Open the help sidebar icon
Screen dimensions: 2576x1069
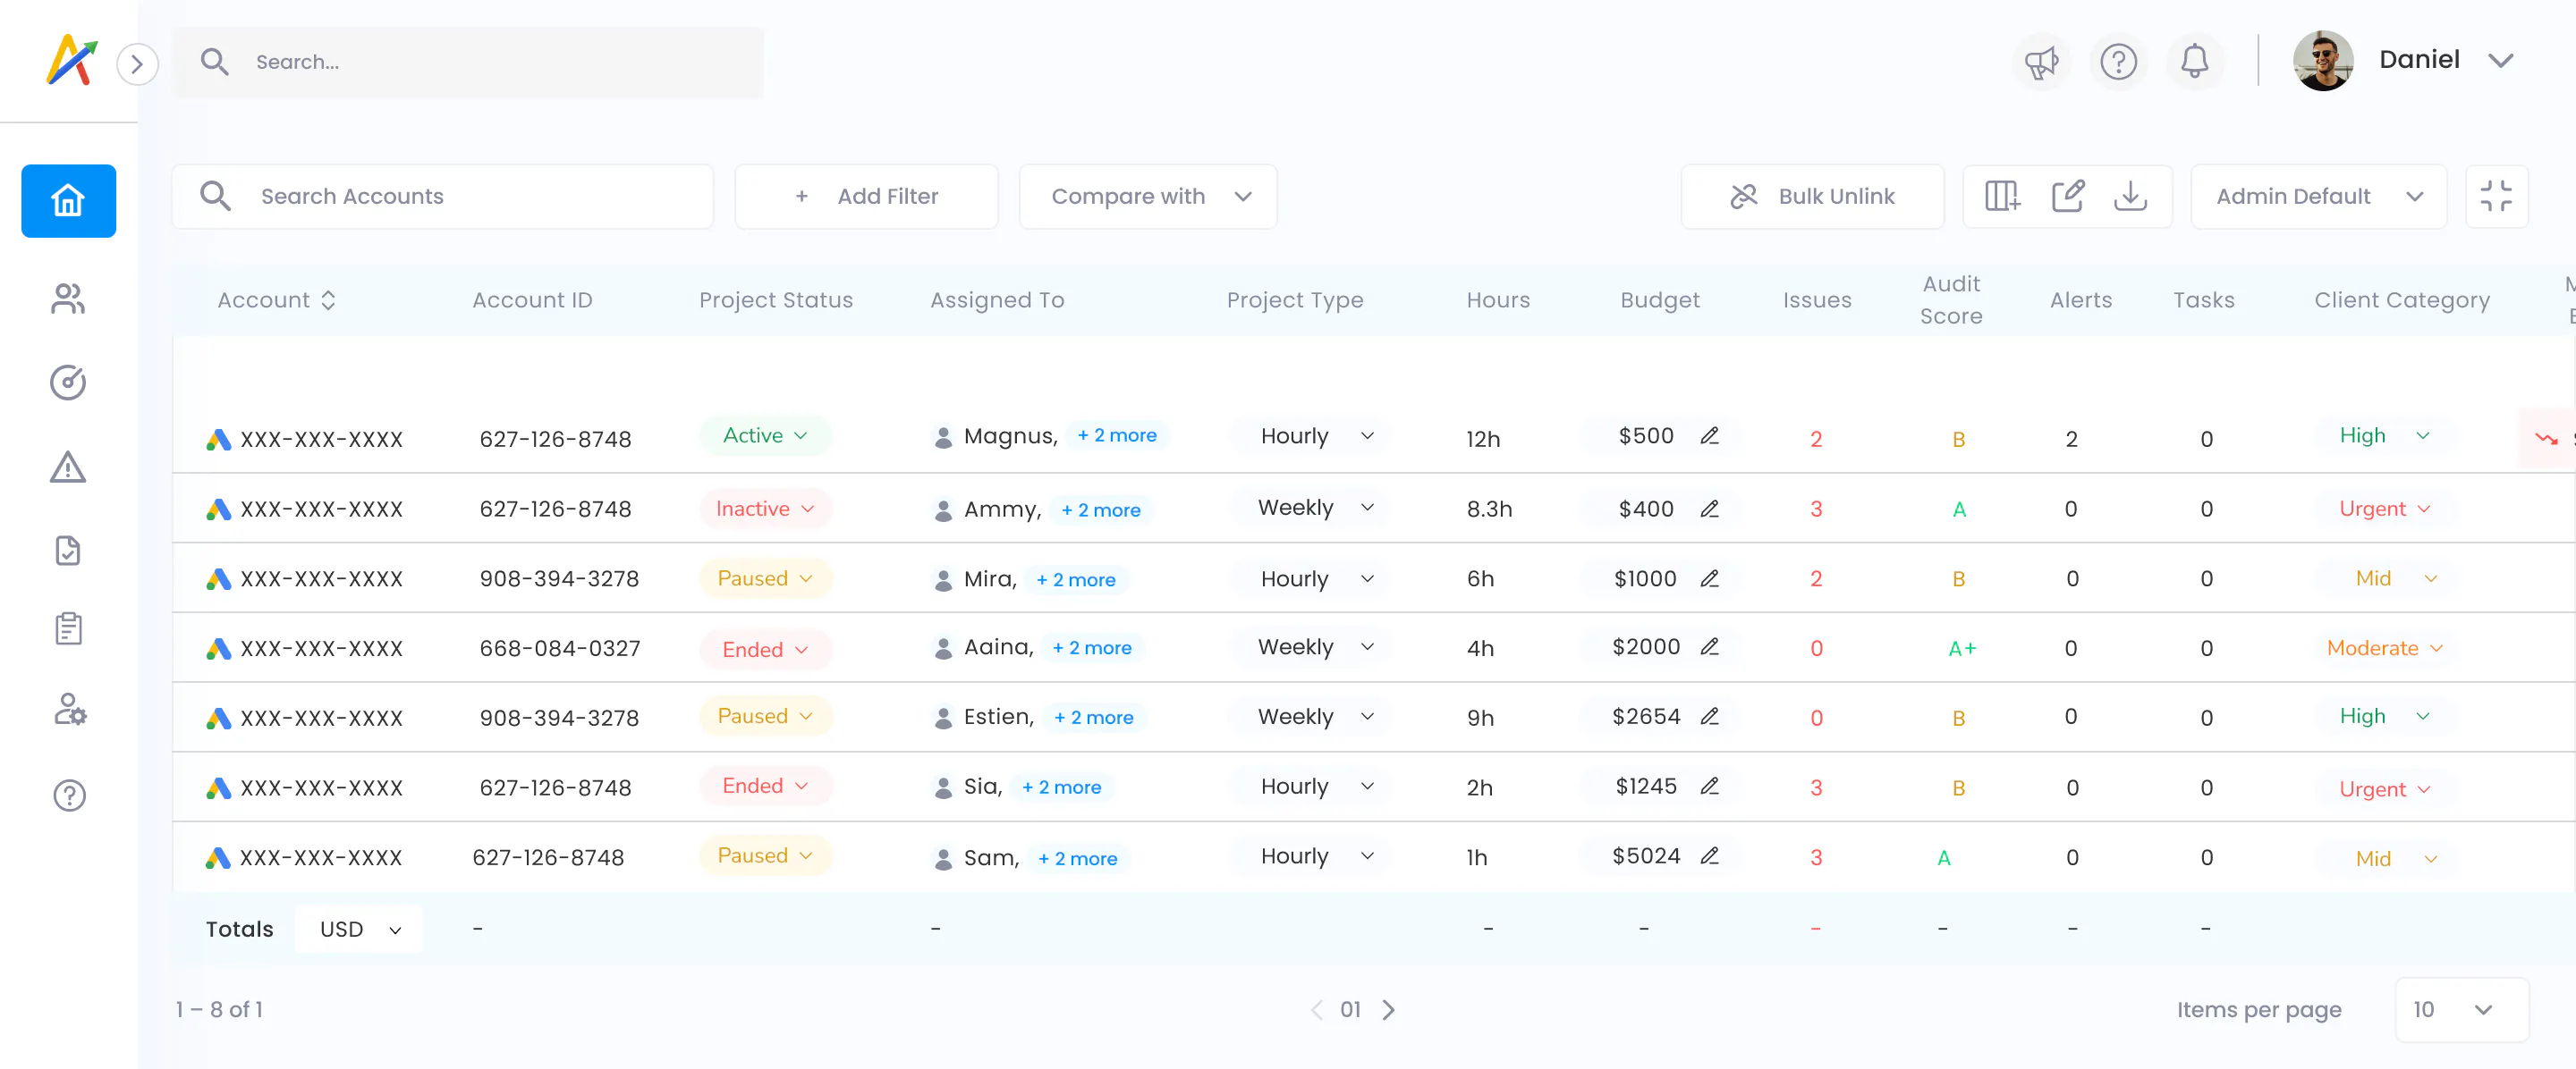[x=69, y=795]
